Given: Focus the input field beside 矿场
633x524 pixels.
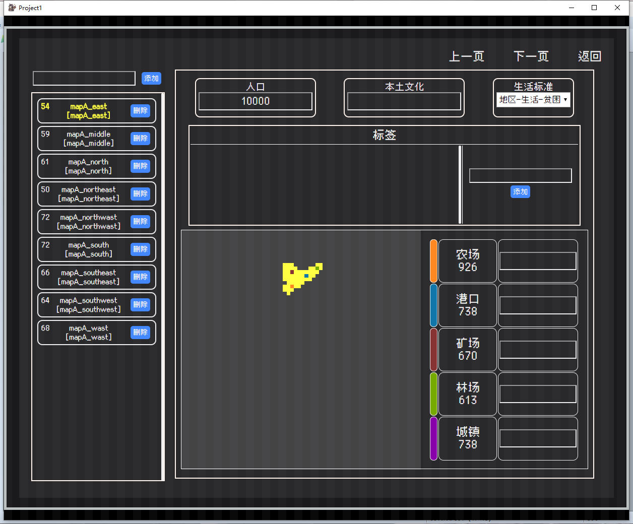Looking at the screenshot, I should pos(538,350).
